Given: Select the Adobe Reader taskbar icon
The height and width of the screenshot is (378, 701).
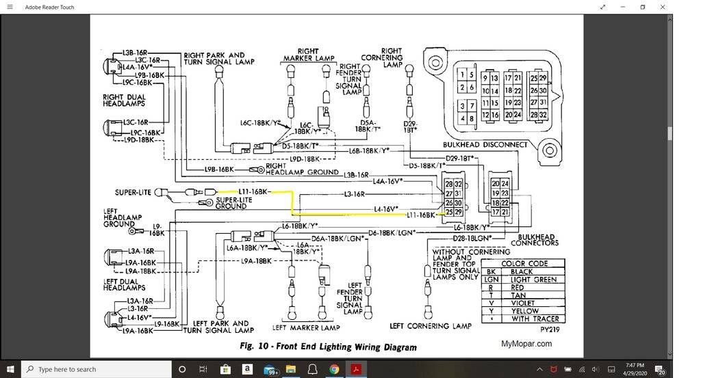Looking at the screenshot, I should pos(356,369).
